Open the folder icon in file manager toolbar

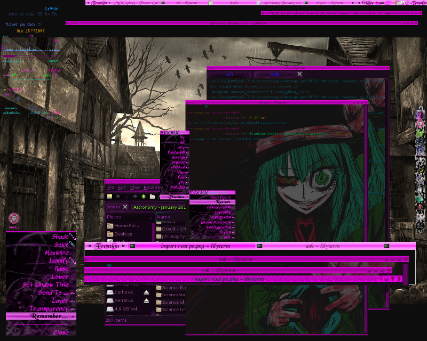(x=152, y=196)
